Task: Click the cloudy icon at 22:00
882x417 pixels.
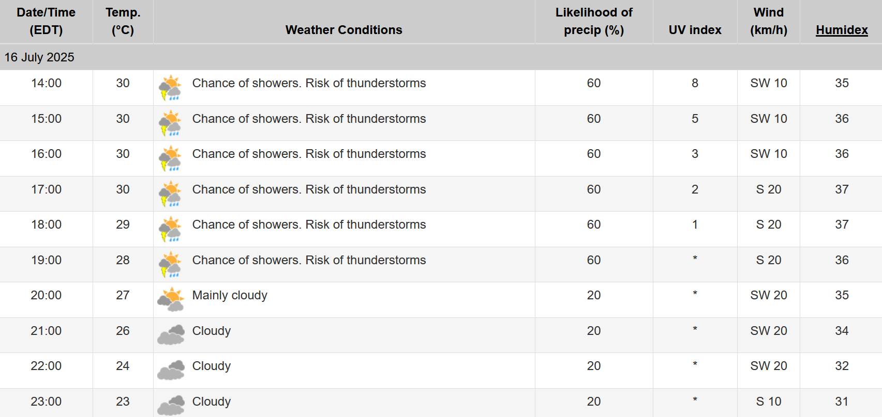Action: (x=171, y=370)
